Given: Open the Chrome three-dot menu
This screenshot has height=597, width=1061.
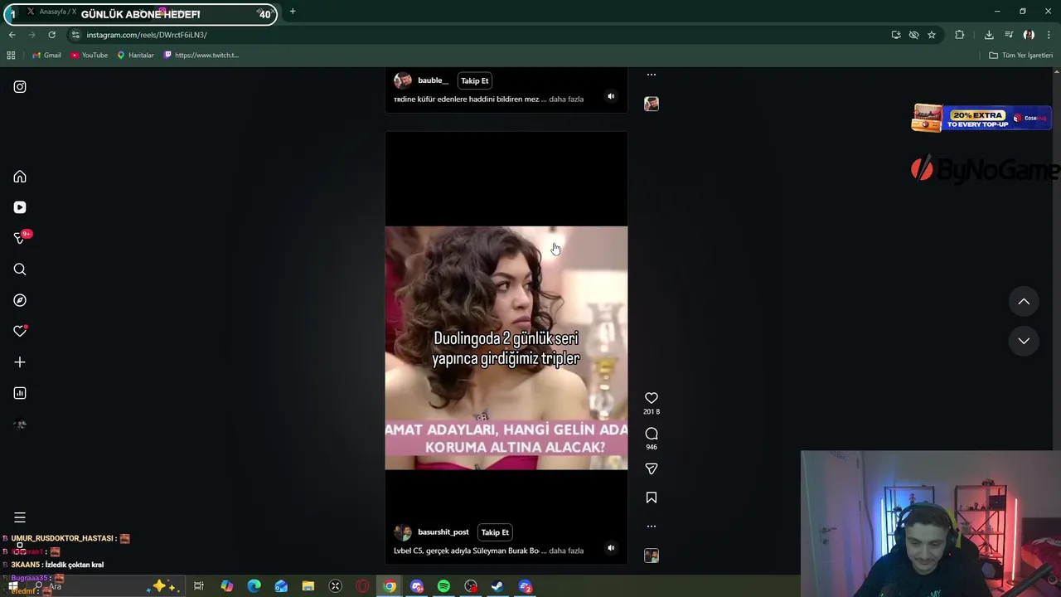Looking at the screenshot, I should pos(1049,35).
